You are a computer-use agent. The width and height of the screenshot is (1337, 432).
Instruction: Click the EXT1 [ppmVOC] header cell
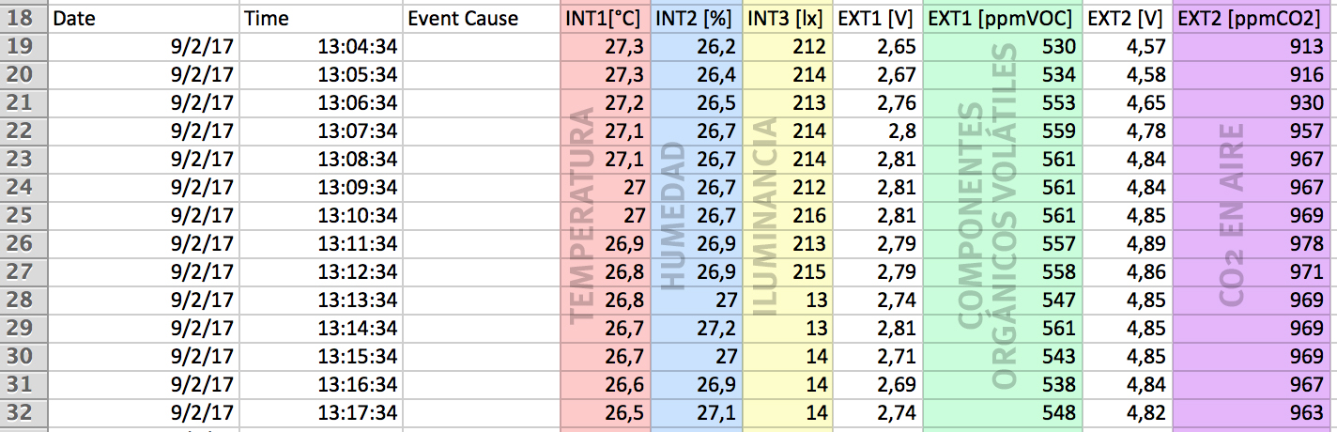(1003, 19)
